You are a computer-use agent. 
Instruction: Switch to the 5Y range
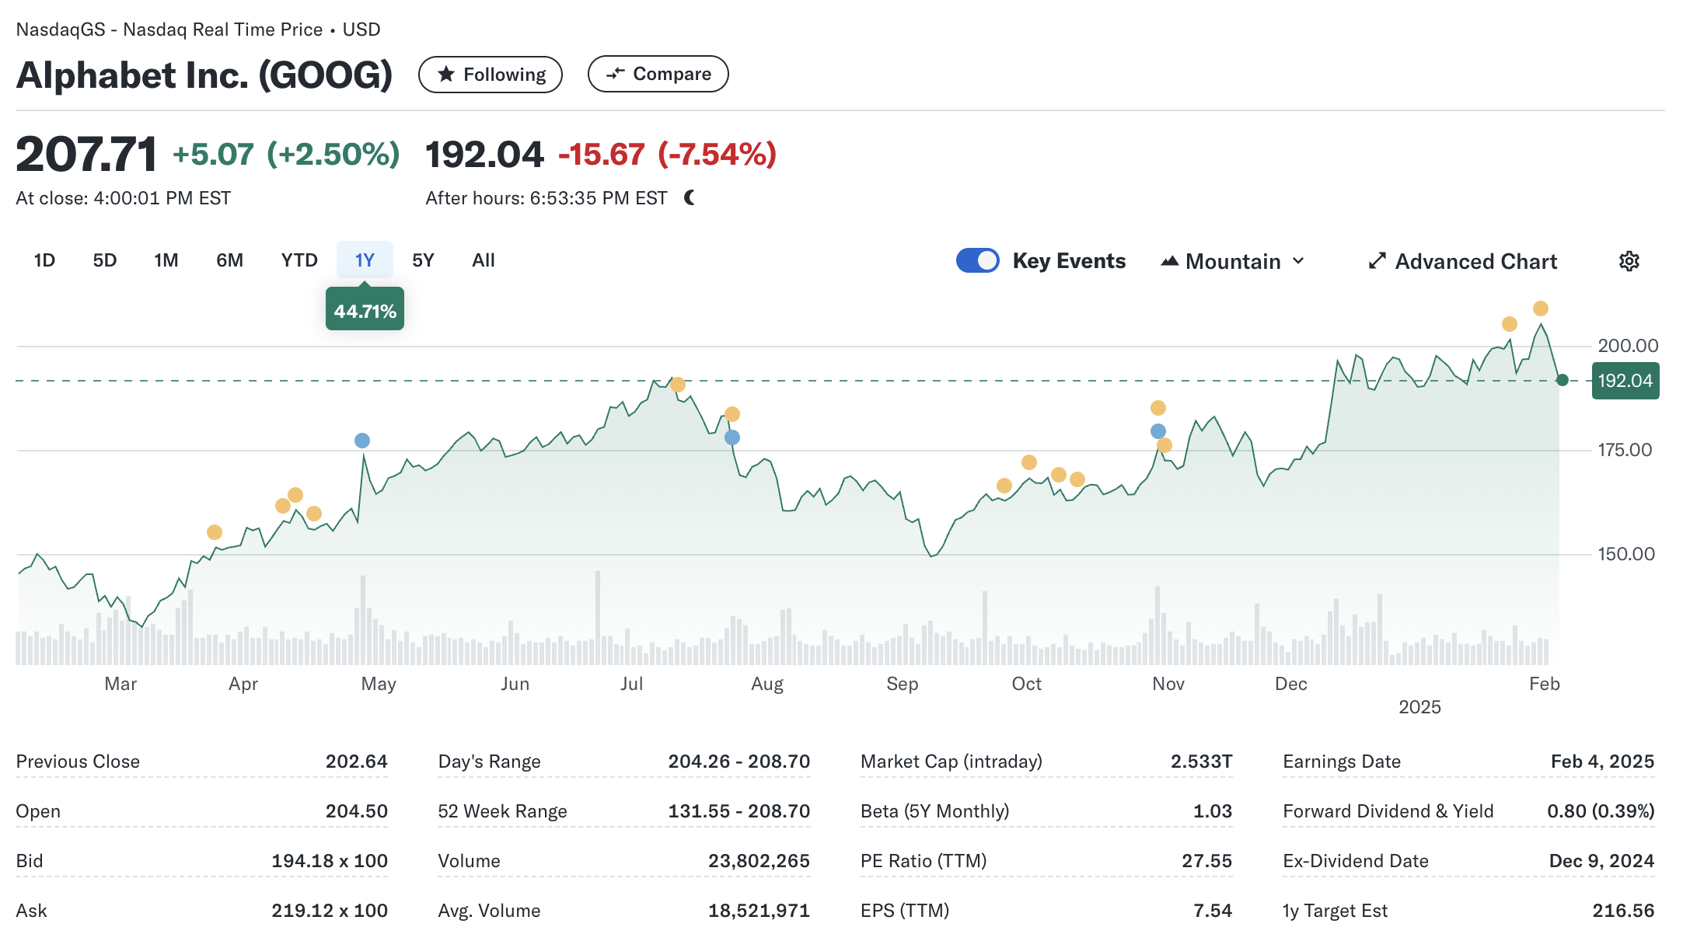click(423, 260)
